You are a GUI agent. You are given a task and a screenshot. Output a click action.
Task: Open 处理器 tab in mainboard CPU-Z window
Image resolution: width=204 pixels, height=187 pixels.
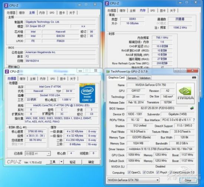(x=11, y=13)
